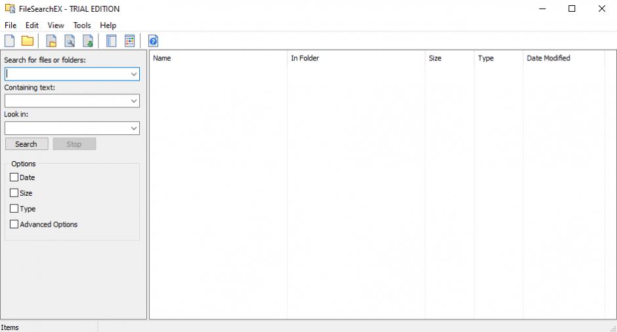Click the window resize grip in status bar
The width and height of the screenshot is (617, 332).
[613, 329]
